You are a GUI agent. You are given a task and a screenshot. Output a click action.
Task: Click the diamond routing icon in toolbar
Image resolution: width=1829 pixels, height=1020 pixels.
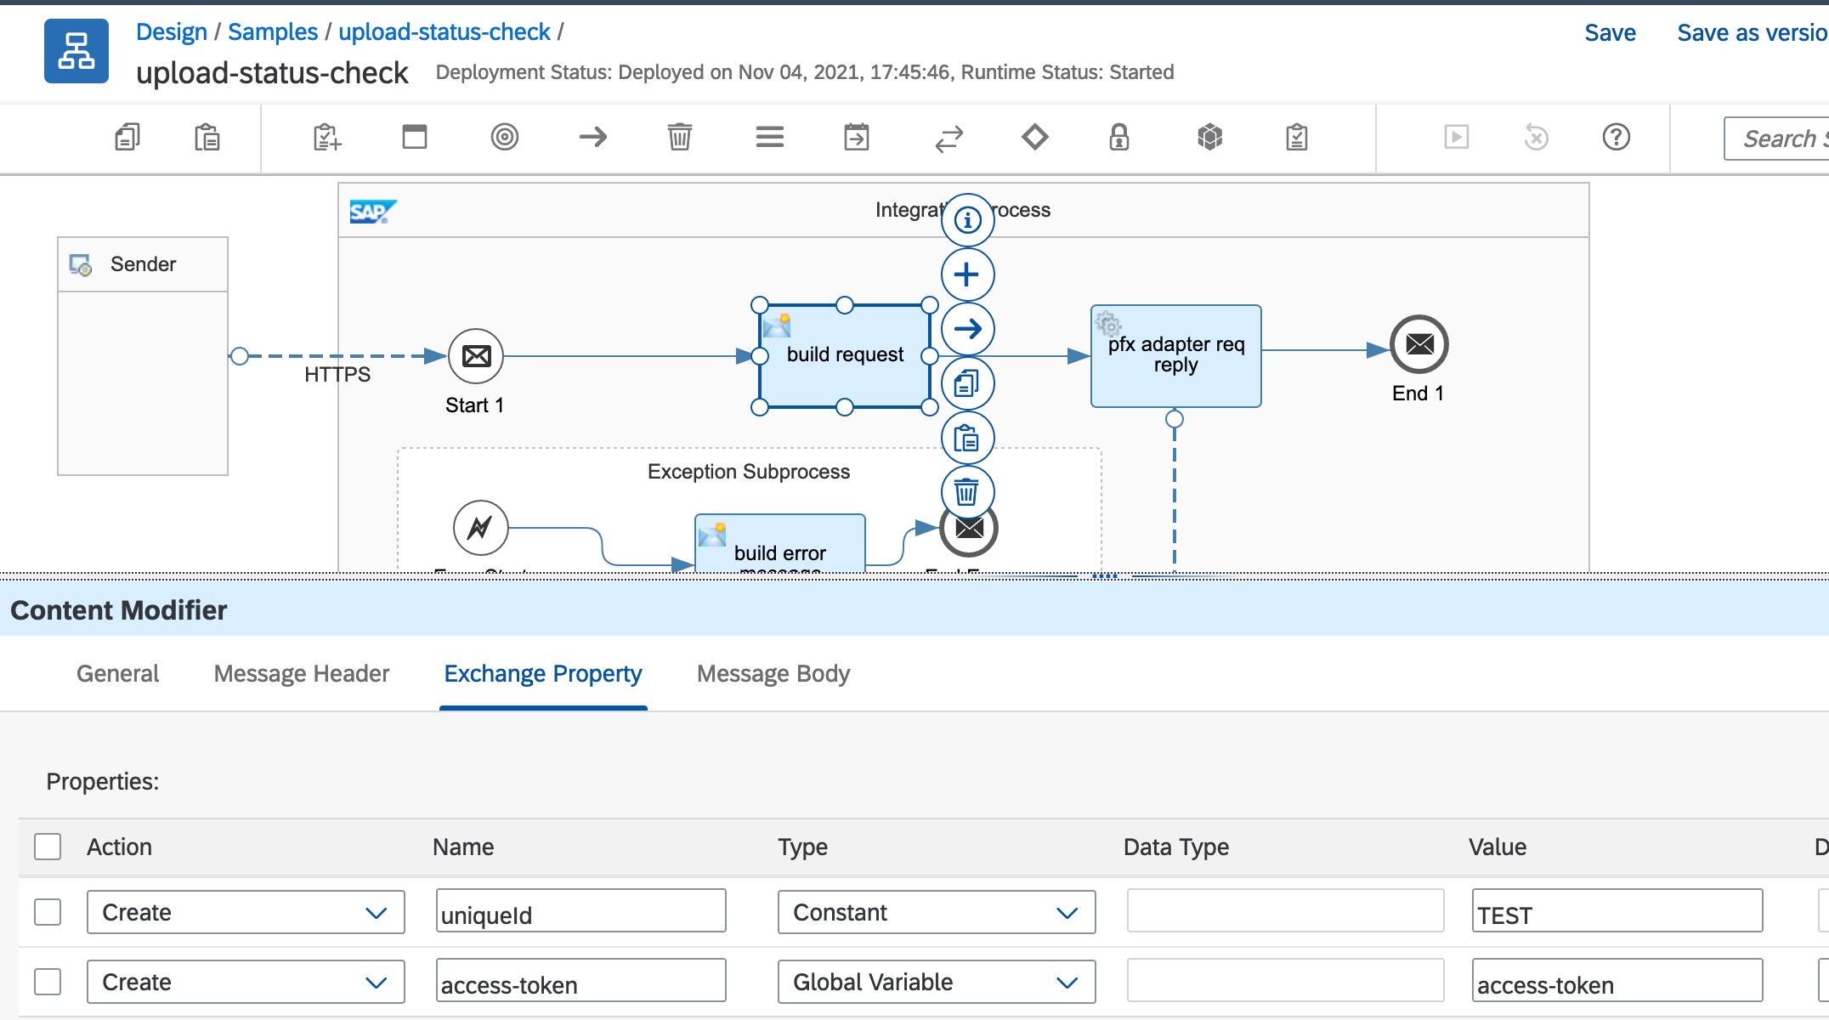tap(1034, 137)
